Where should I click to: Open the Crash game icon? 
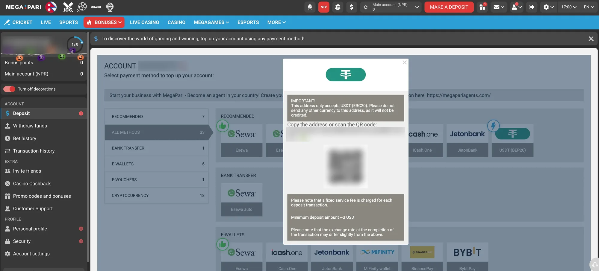[x=96, y=7]
